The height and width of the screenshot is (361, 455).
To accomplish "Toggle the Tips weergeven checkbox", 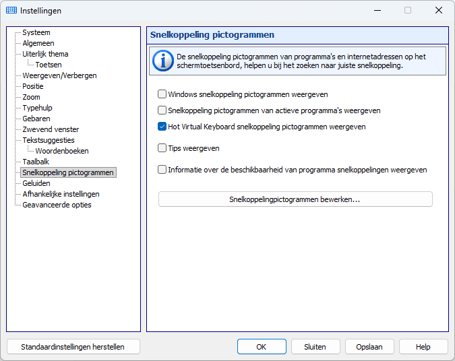I will [162, 148].
